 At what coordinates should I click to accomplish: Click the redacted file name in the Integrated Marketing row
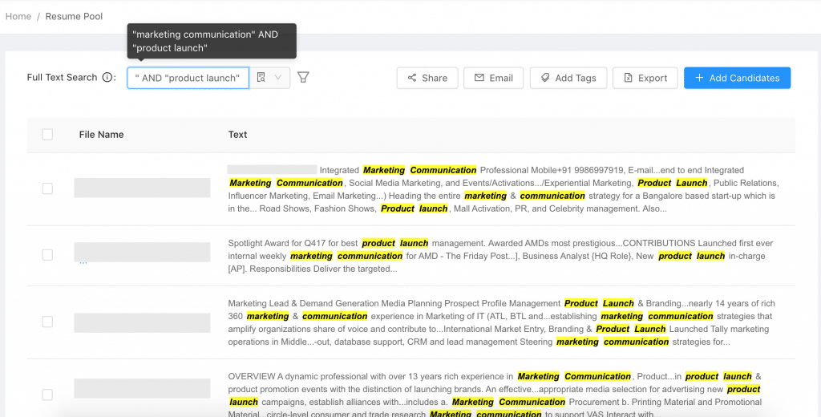142,188
